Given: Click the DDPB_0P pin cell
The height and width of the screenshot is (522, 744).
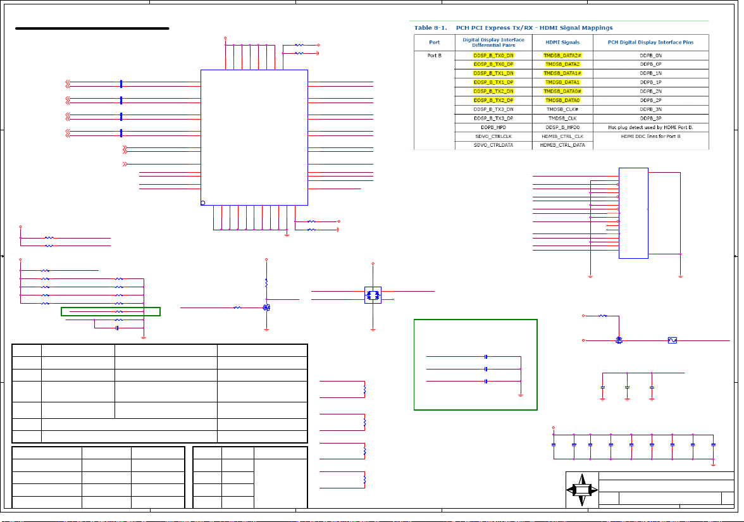Looking at the screenshot, I should tap(650, 64).
